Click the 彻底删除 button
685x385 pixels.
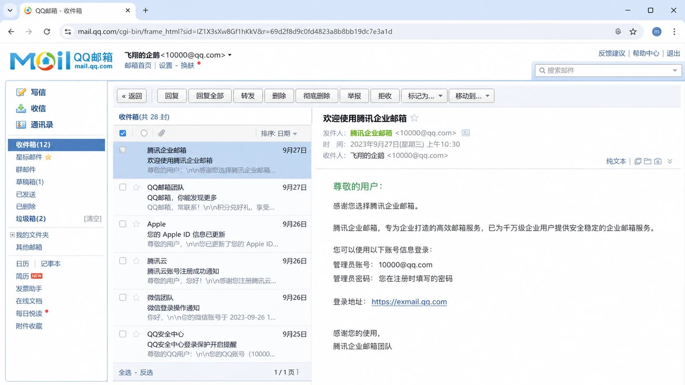317,96
